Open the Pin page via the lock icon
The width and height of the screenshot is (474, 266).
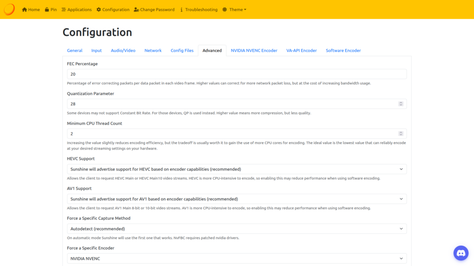pyautogui.click(x=47, y=10)
